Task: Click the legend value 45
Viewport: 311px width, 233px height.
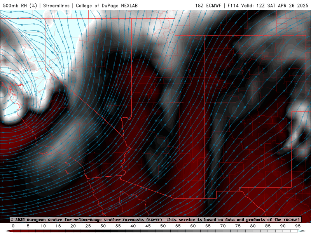Action: [x=148, y=226]
